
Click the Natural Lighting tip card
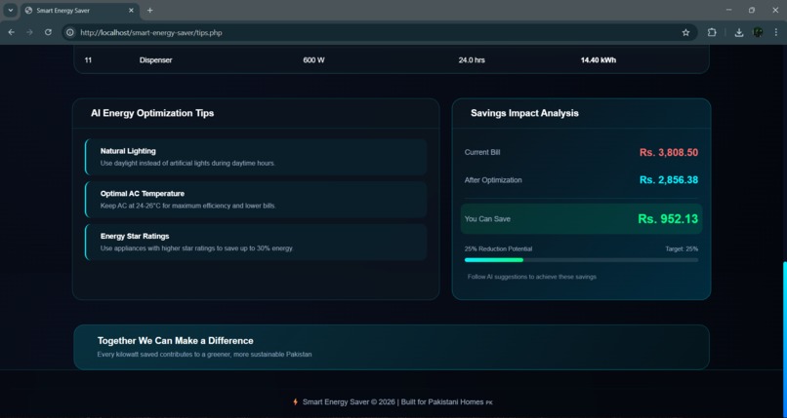click(x=256, y=157)
